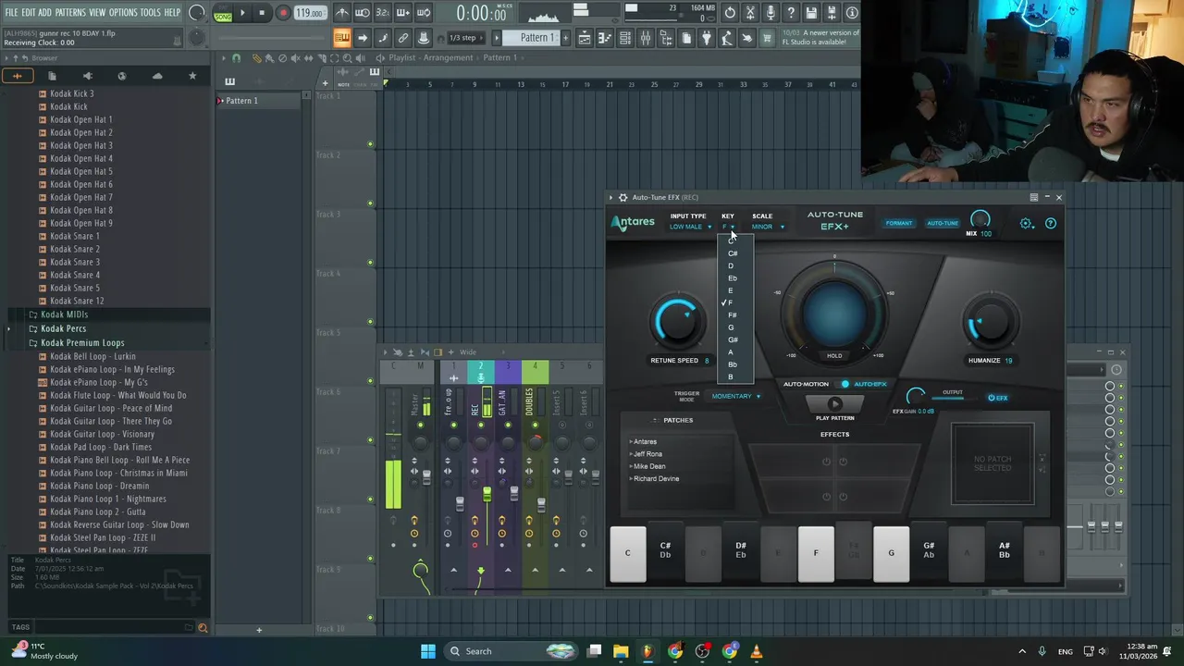Viewport: 1184px width, 666px height.
Task: Click the one-click audio recording microphone icon
Action: coord(771,13)
